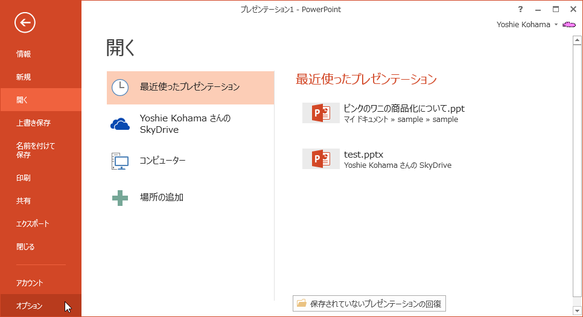Select 最近使ったプレゼンテーション location
583x317 pixels.
coord(190,88)
